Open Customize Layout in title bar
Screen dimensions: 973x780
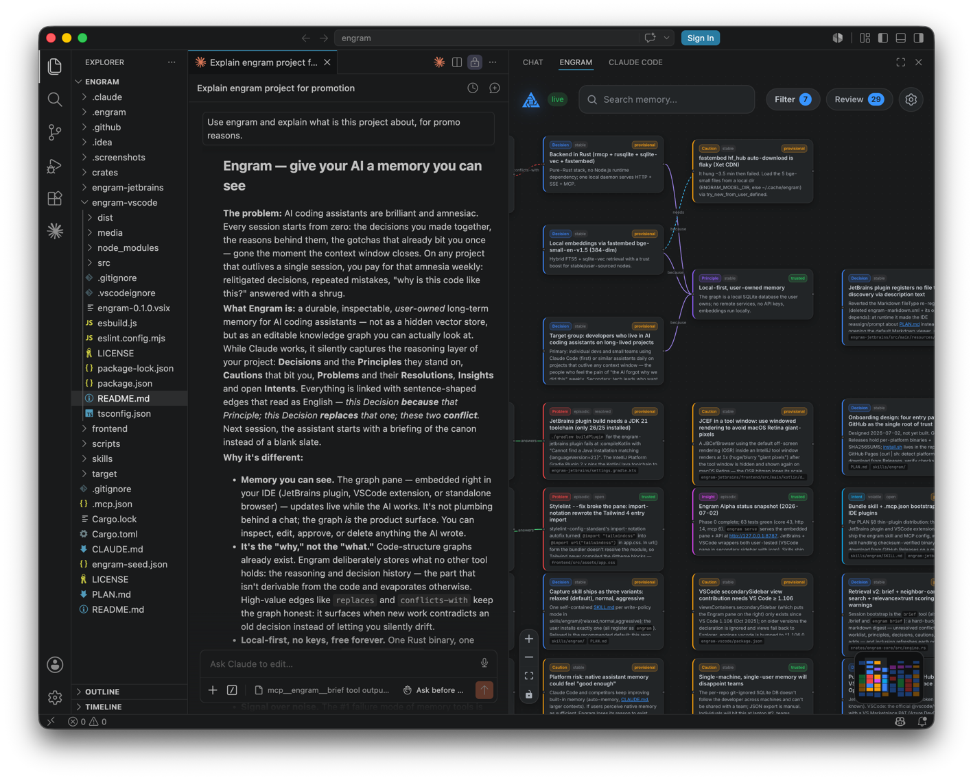point(865,38)
